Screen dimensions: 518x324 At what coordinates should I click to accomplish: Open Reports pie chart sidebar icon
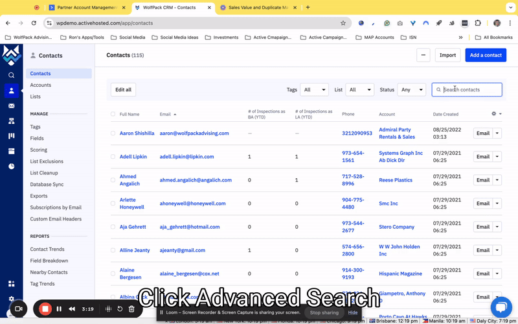pos(11,167)
